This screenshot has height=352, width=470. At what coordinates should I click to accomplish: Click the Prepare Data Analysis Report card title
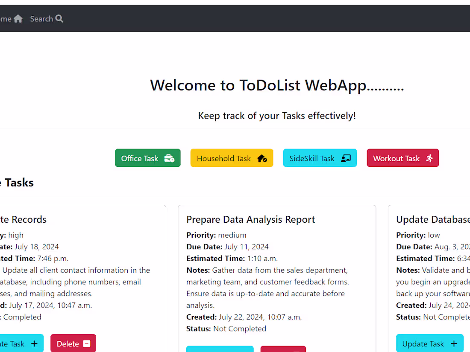(251, 219)
